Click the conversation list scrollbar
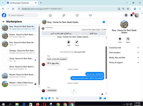The image size is (143, 106). click(39, 55)
